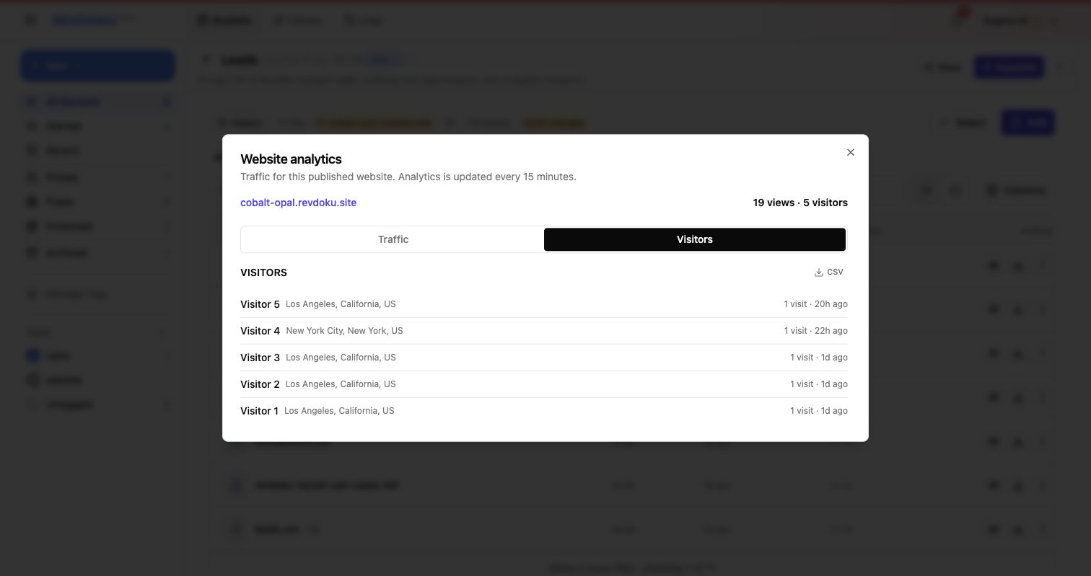Click Visitor 1's '1 visit · 1d ago' text

click(x=819, y=411)
